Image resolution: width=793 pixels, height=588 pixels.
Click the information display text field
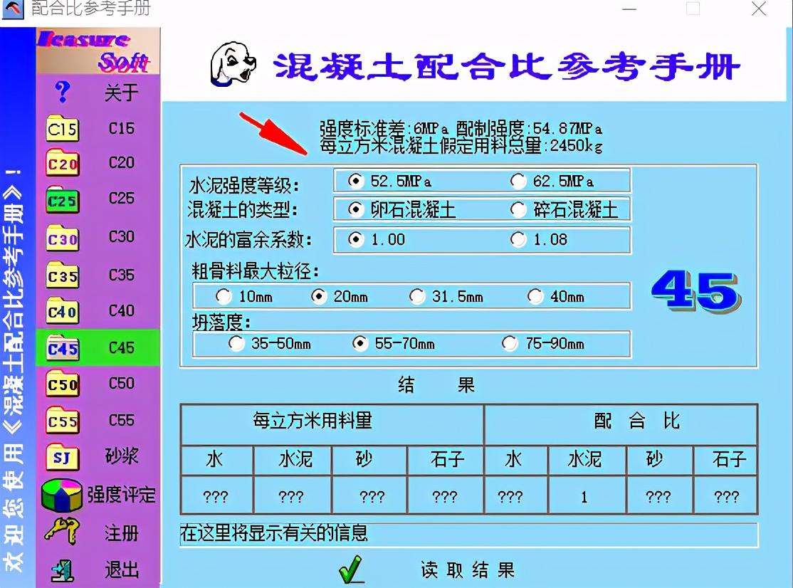point(468,534)
